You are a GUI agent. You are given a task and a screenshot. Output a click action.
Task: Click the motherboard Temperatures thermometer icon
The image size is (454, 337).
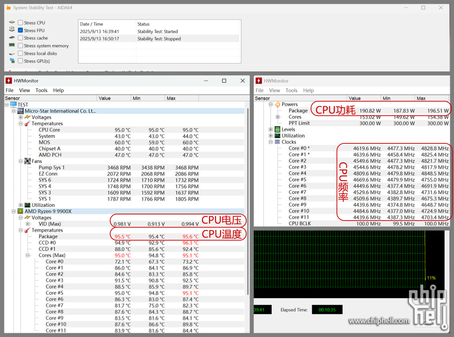27,123
